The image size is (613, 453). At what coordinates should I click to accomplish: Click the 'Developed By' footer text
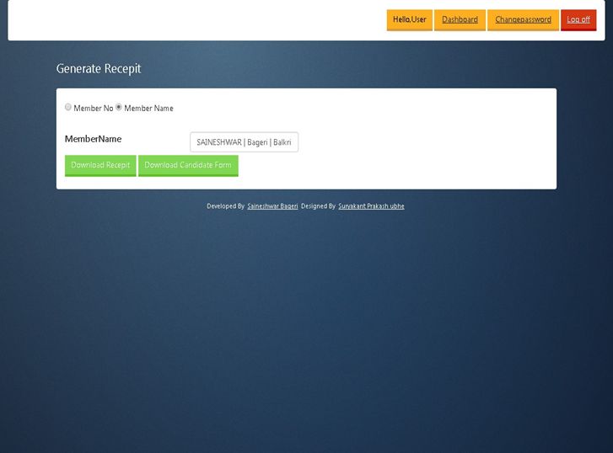point(226,206)
